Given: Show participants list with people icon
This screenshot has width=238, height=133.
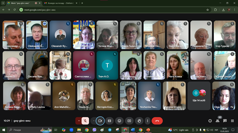Looking at the screenshot, I should [x=218, y=121].
